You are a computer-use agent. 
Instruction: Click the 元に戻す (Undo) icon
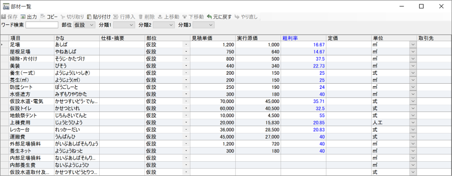pyautogui.click(x=209, y=16)
